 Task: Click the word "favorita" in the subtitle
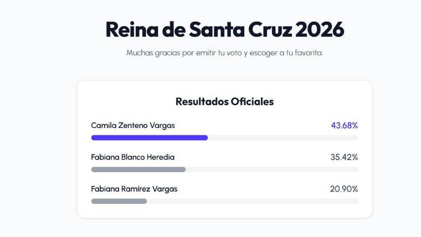click(x=308, y=53)
